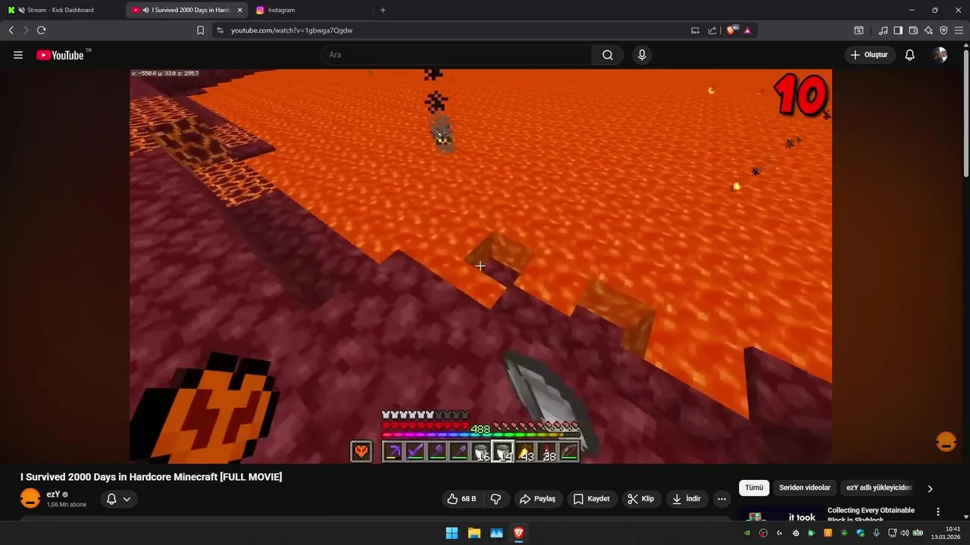Install app icon in address bar

[695, 30]
